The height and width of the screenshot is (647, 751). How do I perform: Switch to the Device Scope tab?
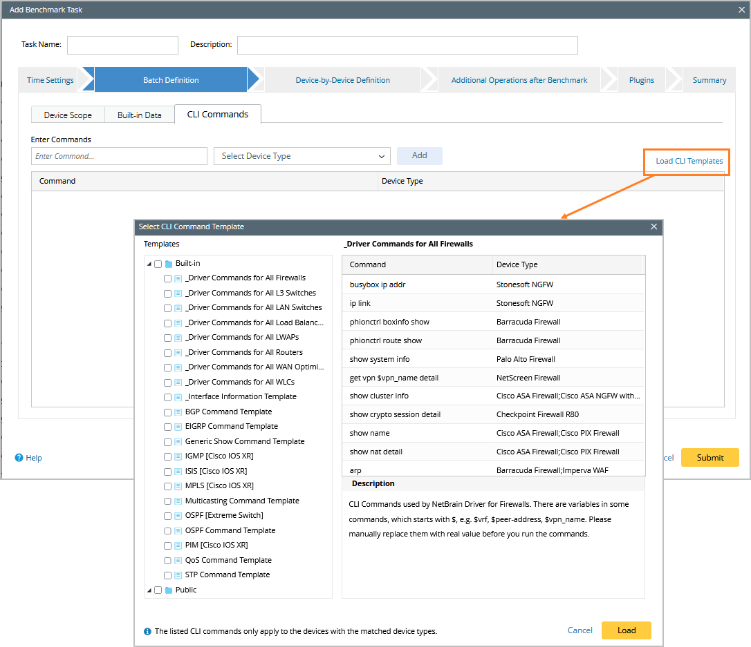click(x=67, y=115)
